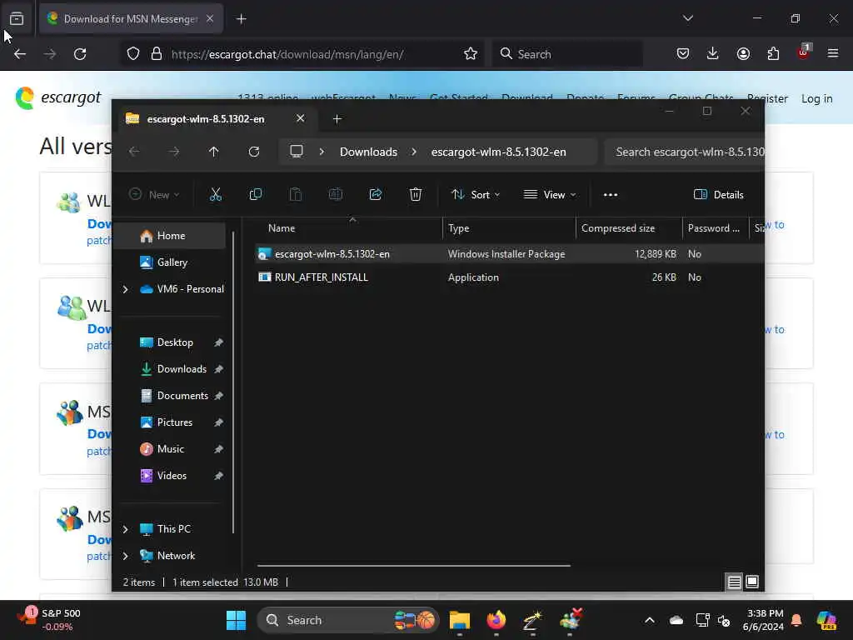Open the Sort dropdown

pyautogui.click(x=476, y=195)
